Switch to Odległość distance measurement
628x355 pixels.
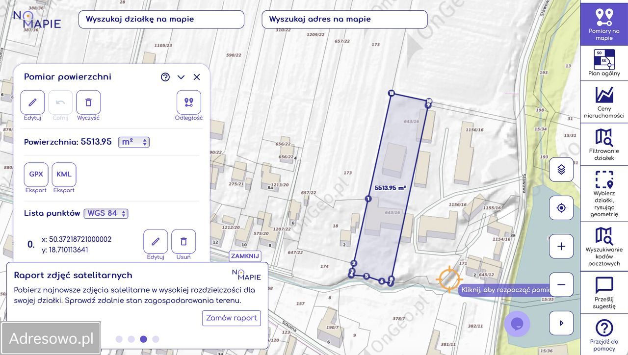(189, 102)
